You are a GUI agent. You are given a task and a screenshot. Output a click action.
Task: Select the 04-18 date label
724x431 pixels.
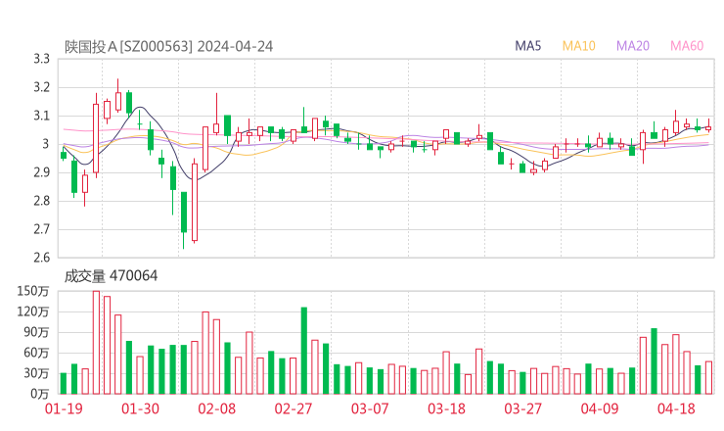point(676,408)
